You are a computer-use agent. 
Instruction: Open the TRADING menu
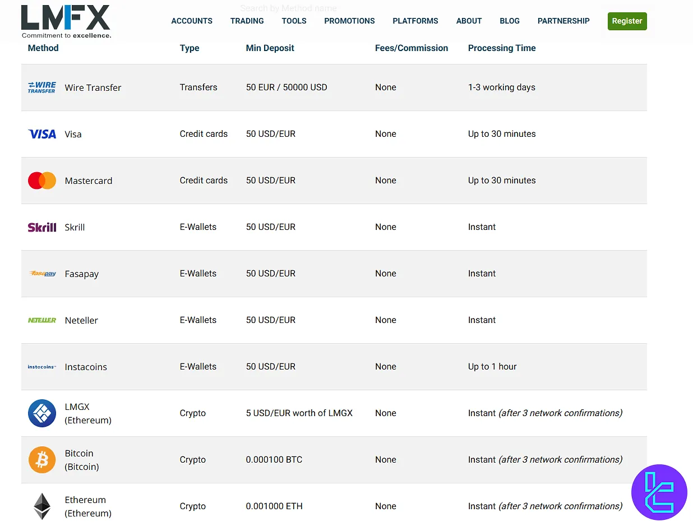247,21
